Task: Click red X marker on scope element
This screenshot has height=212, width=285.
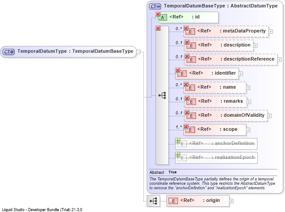Action: (x=186, y=126)
